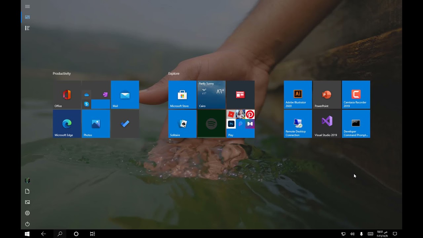
Task: Switch to All apps list view
Action: pos(27,28)
